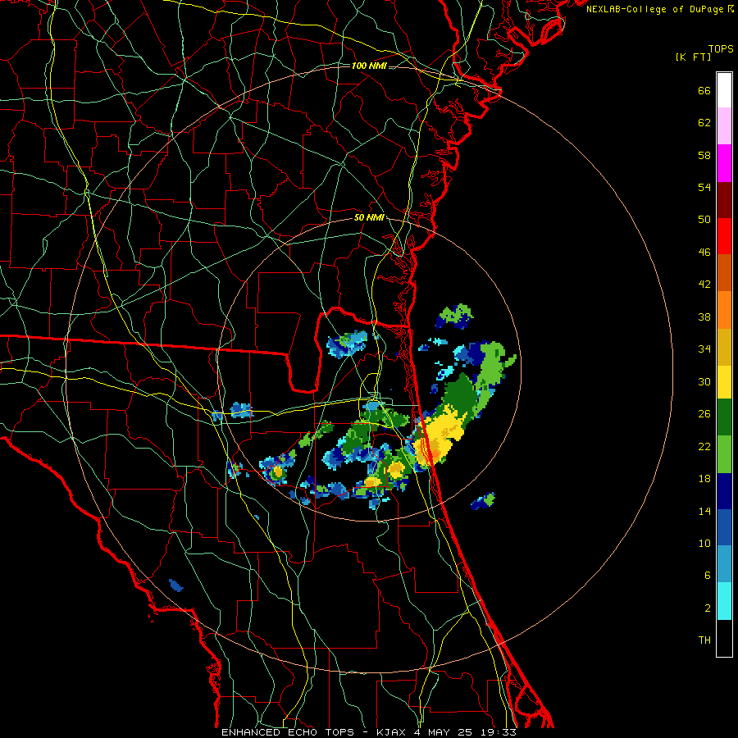Click the light green legend swatch
This screenshot has width=738, height=738.
[x=724, y=454]
